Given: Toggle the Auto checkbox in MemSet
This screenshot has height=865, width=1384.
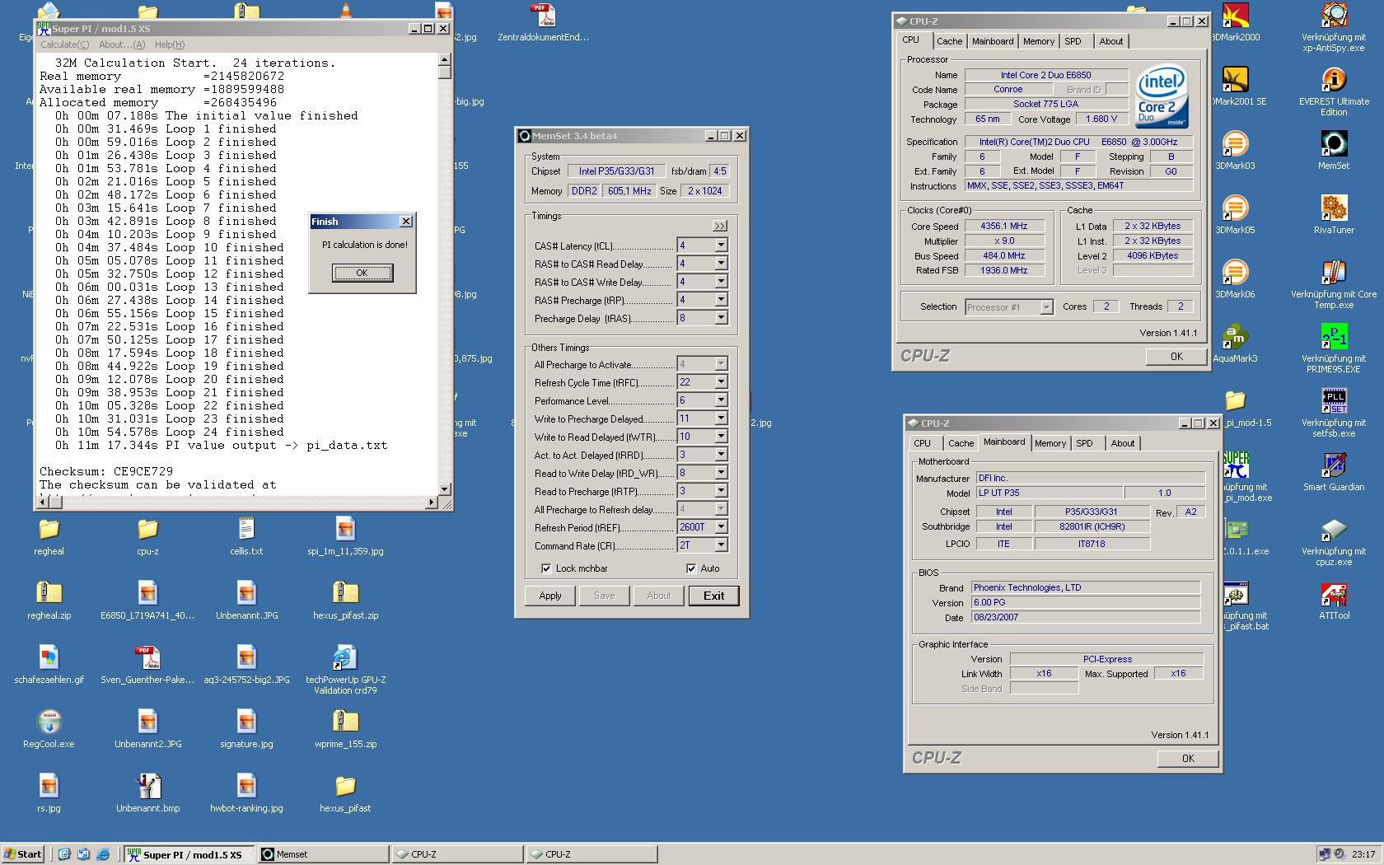Looking at the screenshot, I should tap(691, 568).
